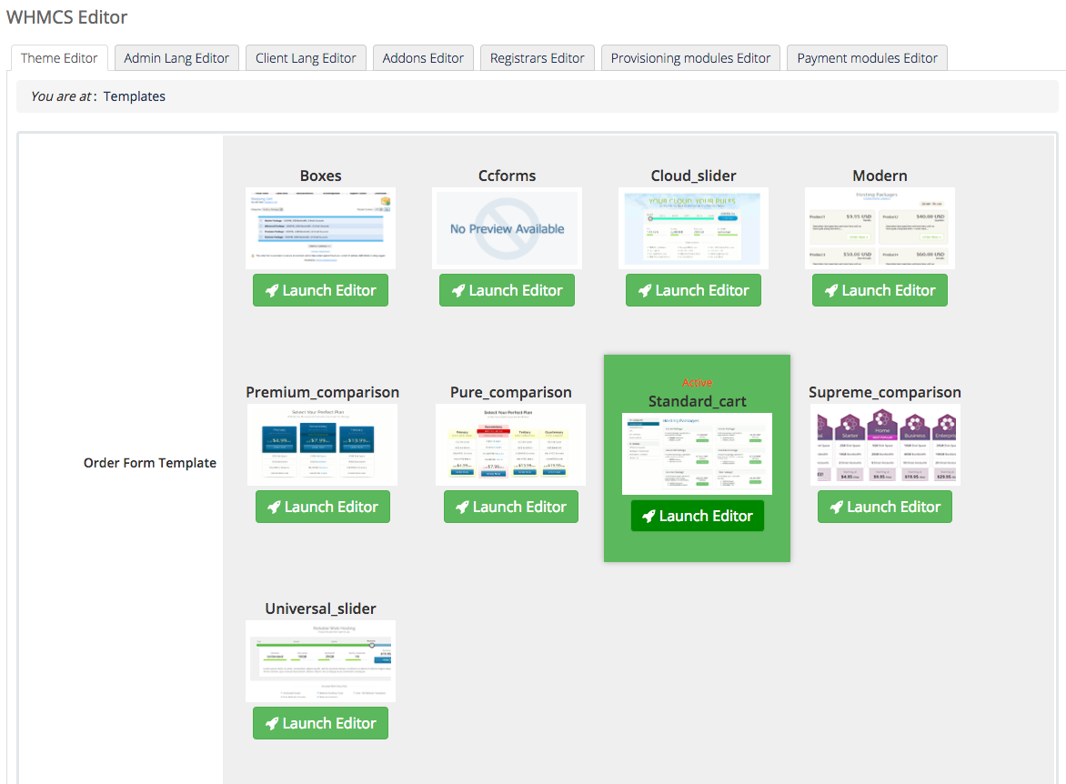This screenshot has width=1066, height=784.
Task: Click rocket icon on Universal_slider Launch Editor
Action: [272, 723]
